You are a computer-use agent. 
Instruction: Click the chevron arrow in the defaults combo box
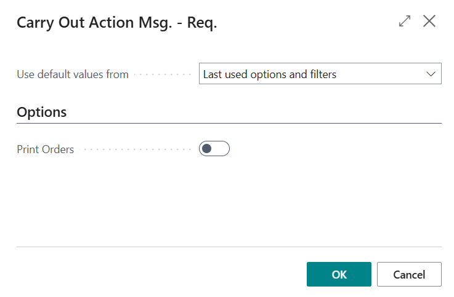(x=431, y=74)
